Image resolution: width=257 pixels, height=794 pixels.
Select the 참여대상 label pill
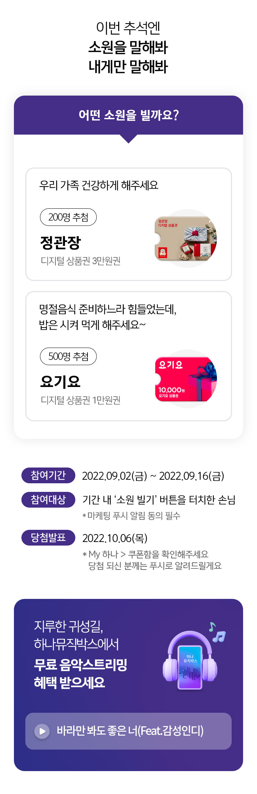coord(48,500)
